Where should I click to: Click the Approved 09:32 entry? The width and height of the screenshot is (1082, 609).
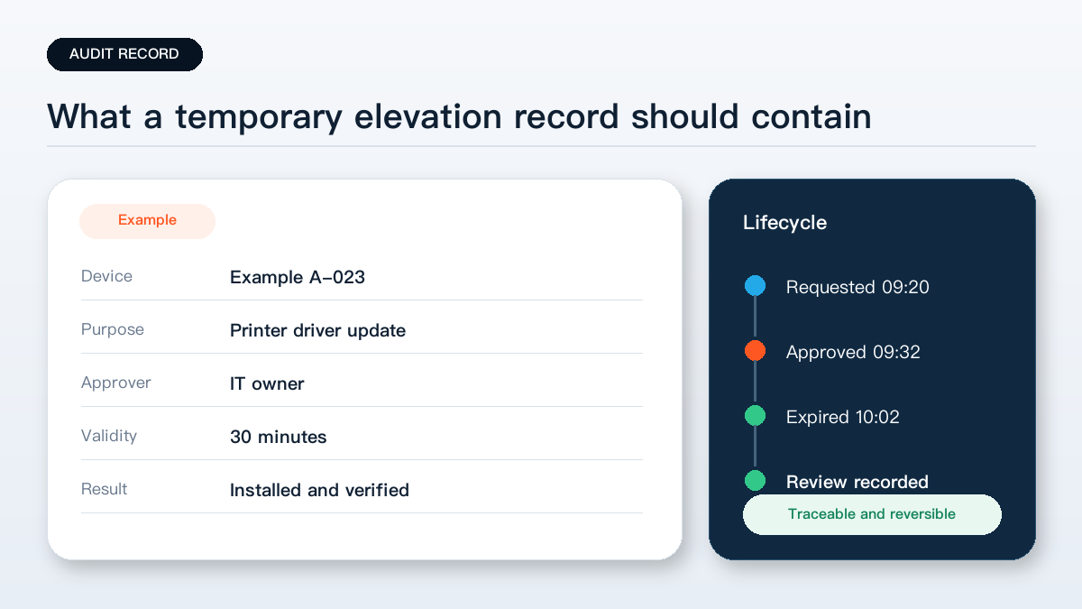coord(853,352)
